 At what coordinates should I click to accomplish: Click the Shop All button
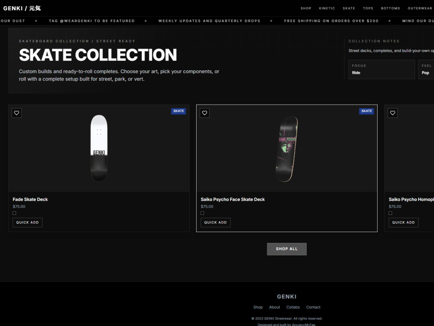[286, 249]
